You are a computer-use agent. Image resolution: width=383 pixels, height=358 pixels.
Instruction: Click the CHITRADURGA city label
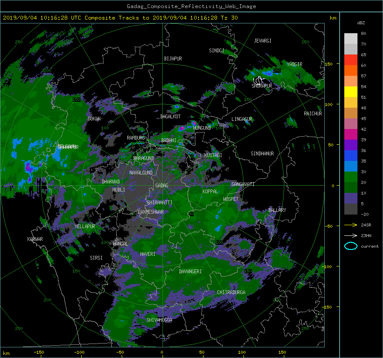[232, 292]
